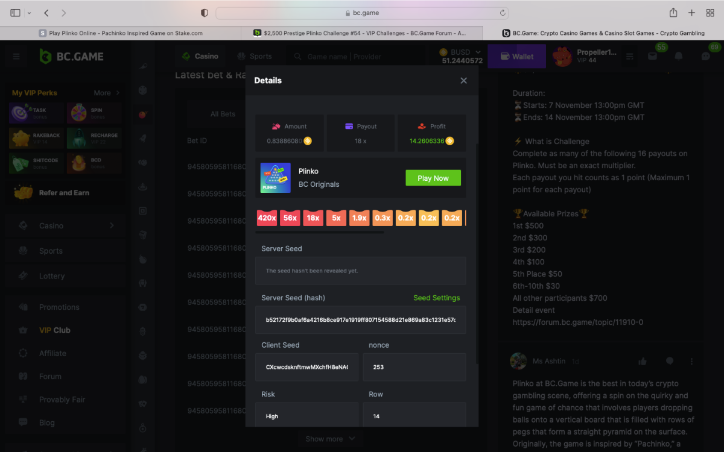Screen dimensions: 724x452
Task: Close the Details dialog
Action: [463, 81]
